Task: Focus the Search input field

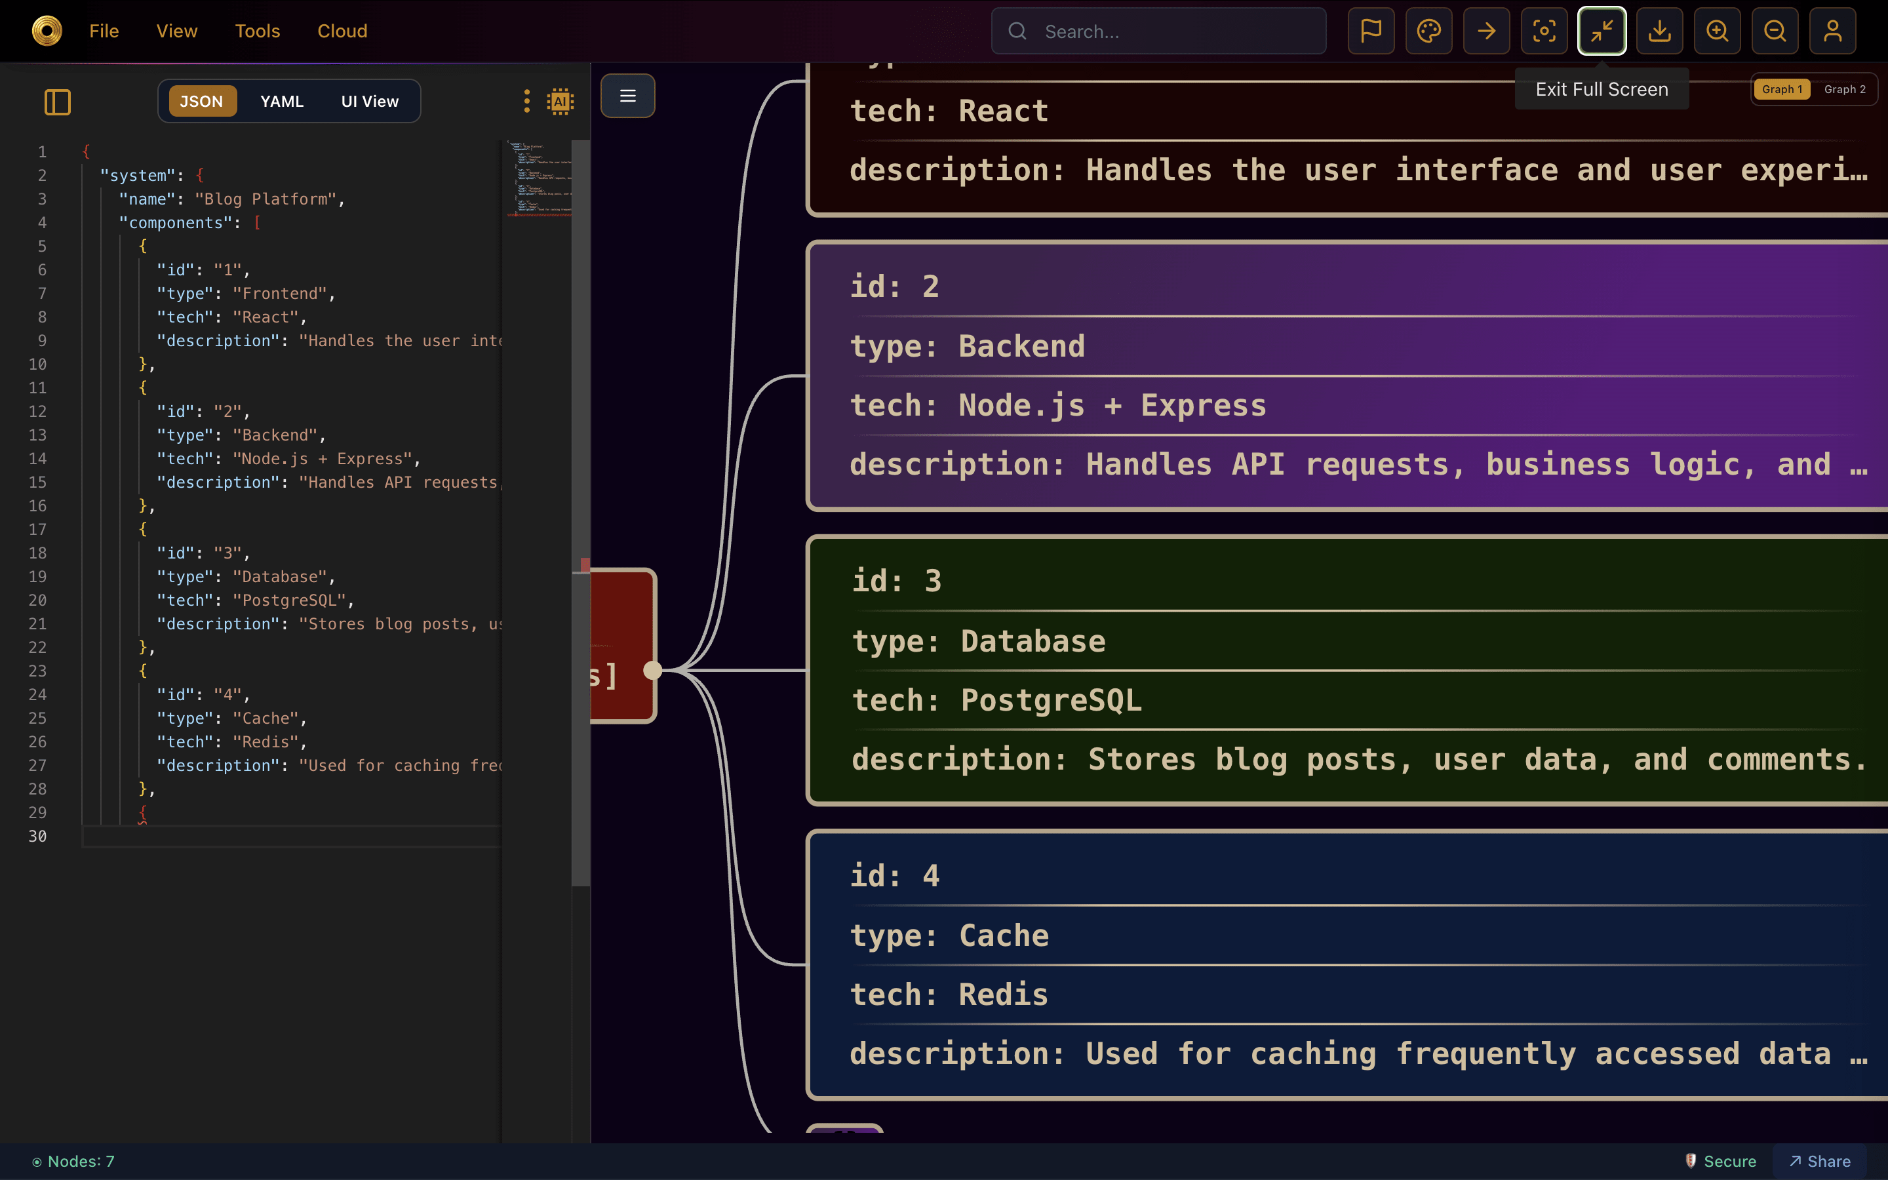Action: pos(1158,31)
